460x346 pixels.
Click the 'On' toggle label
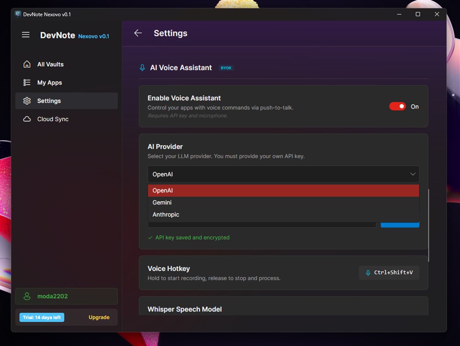pyautogui.click(x=415, y=106)
